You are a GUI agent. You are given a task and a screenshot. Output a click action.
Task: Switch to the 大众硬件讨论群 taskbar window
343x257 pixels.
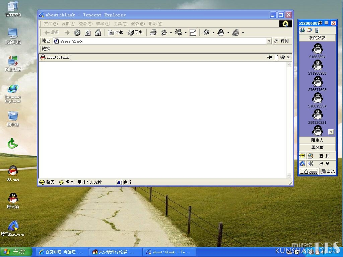[x=116, y=252]
